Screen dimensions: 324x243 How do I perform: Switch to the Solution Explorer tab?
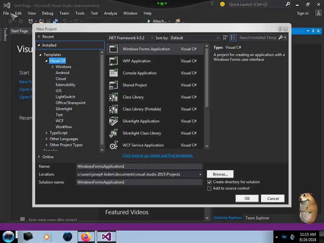click(228, 218)
